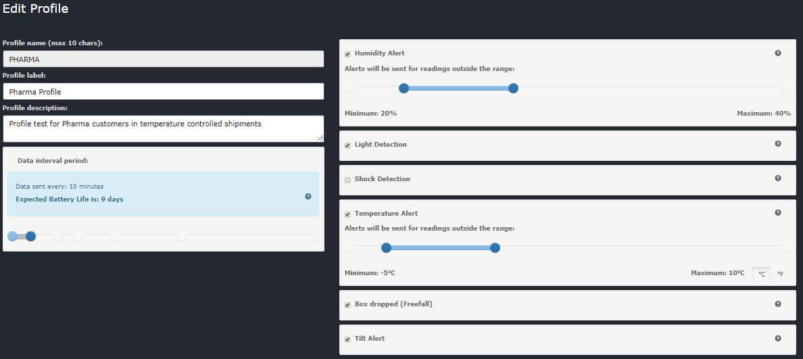Focus the Profile description text area

(163, 128)
